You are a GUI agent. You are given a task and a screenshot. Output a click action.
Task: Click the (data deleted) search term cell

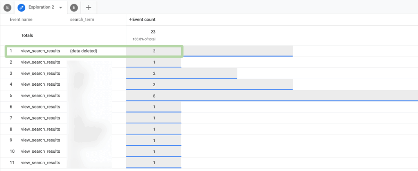83,51
